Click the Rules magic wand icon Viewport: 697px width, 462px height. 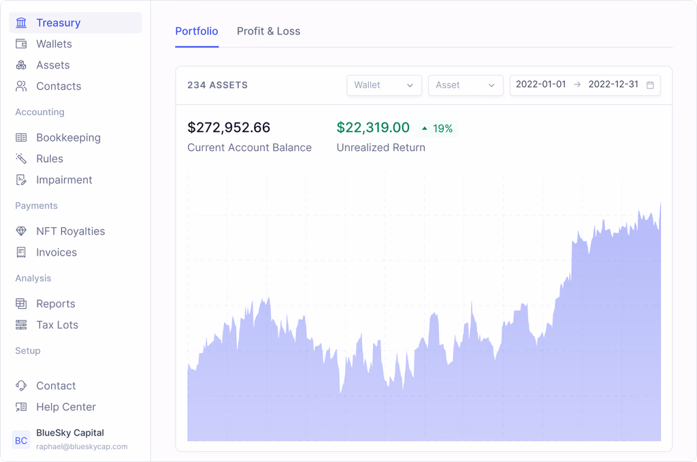point(22,159)
